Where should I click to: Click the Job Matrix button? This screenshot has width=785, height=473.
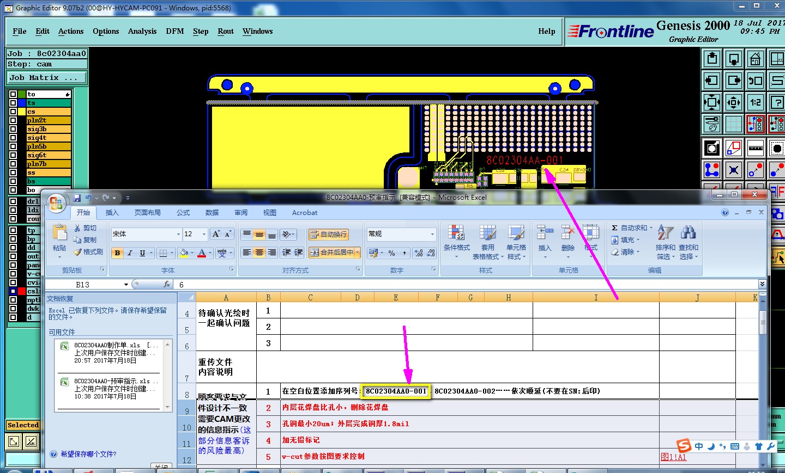coord(47,78)
